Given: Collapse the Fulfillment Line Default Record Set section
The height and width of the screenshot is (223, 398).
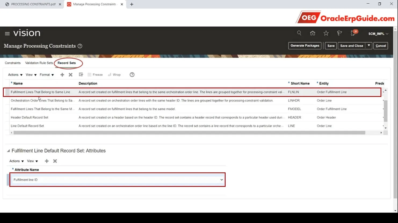Looking at the screenshot, I should pyautogui.click(x=8, y=151).
